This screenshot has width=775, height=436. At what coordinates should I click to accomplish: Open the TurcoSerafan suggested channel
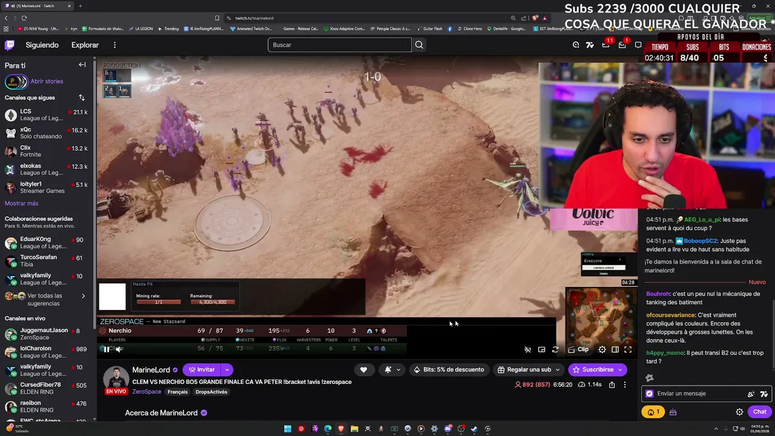[47, 261]
